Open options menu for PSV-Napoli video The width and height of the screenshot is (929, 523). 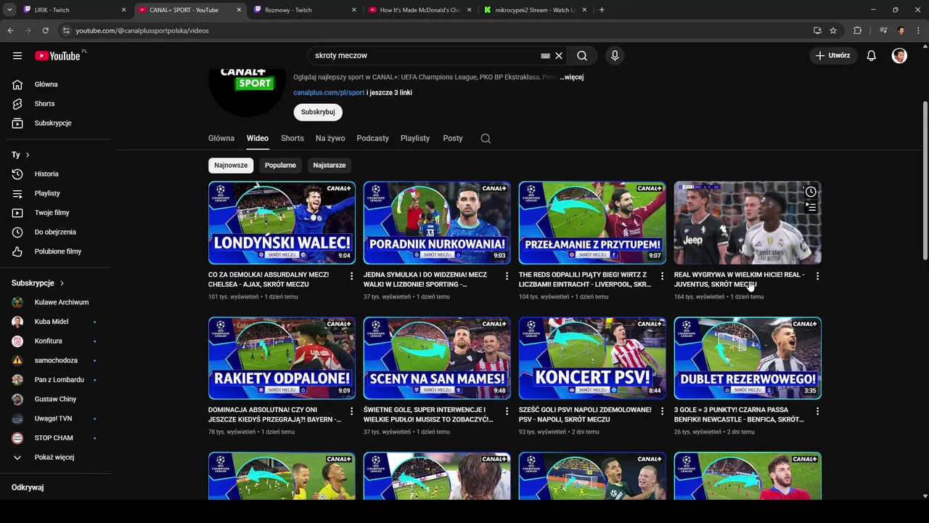pos(662,411)
